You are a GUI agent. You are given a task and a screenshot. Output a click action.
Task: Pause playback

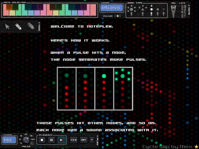tap(51, 140)
